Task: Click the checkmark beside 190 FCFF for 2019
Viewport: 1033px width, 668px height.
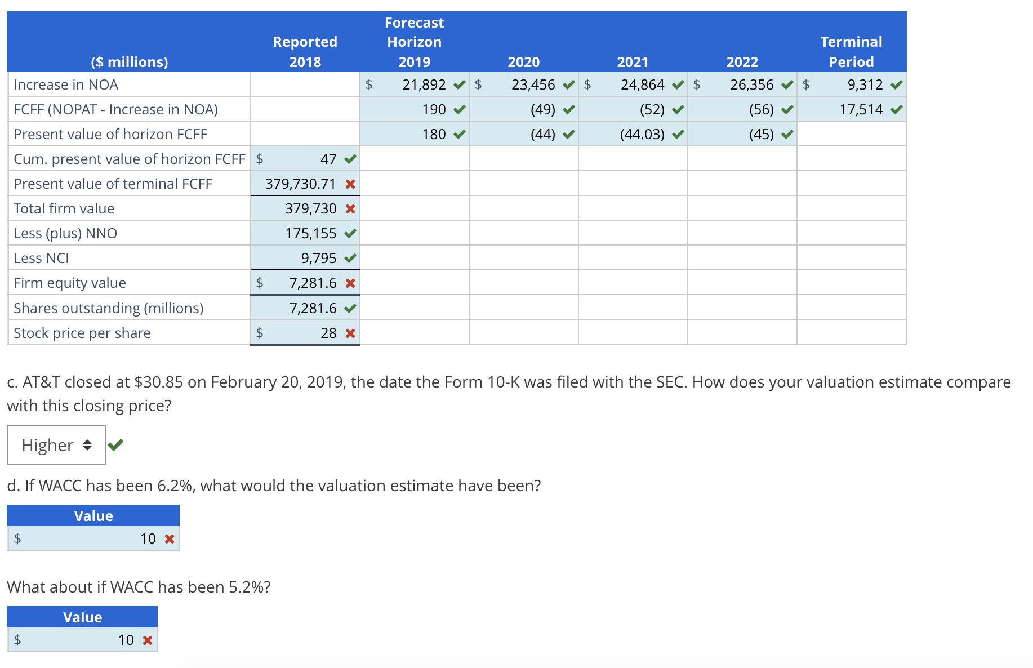Action: tap(459, 109)
